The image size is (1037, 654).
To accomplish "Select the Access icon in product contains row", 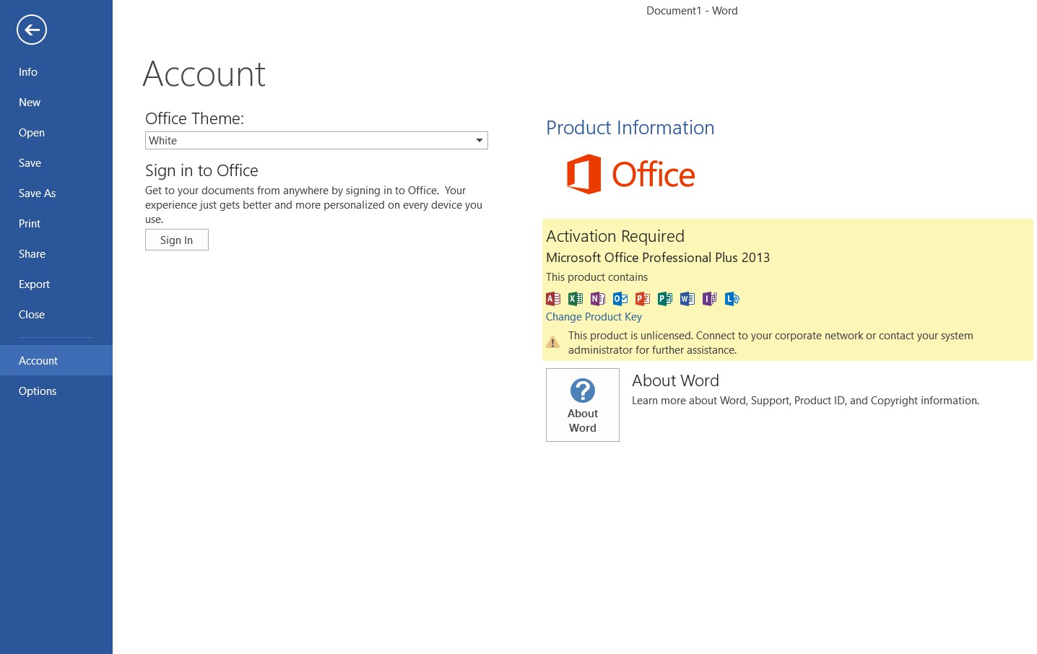I will (x=552, y=298).
